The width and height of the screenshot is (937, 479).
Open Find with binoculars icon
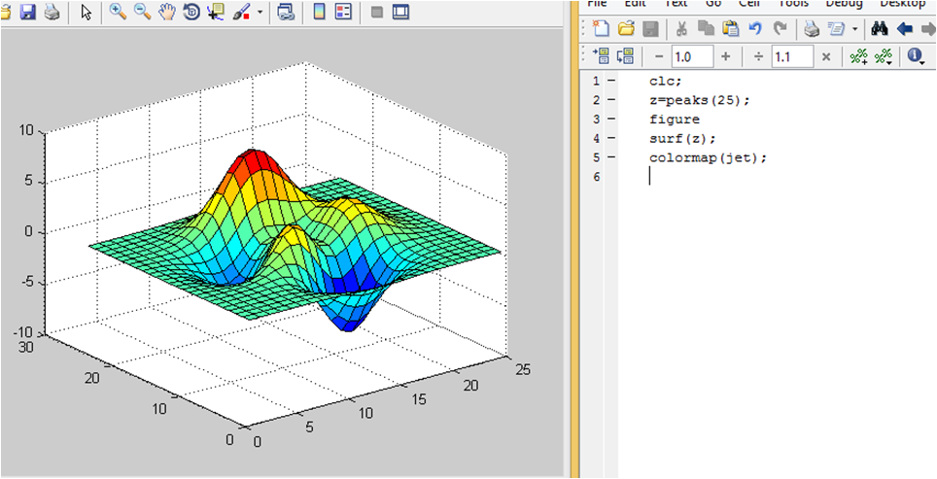coord(879,27)
